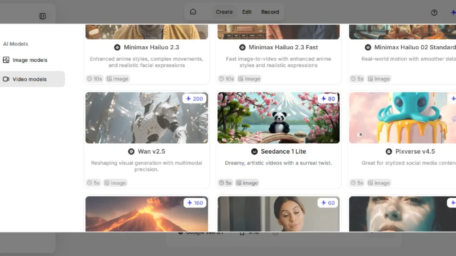Choose Minimax Hailuo 2.3 Fast model

pos(278,47)
